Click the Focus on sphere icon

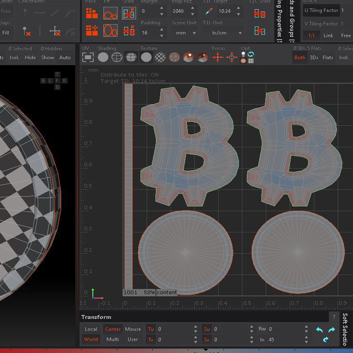[x=232, y=57]
